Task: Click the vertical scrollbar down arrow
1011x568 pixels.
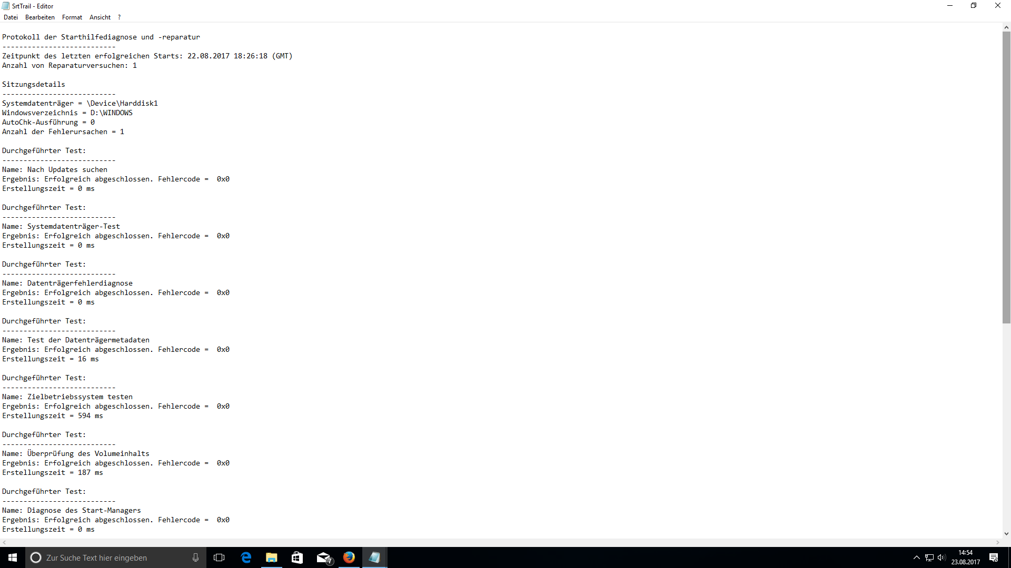Action: pos(1006,533)
